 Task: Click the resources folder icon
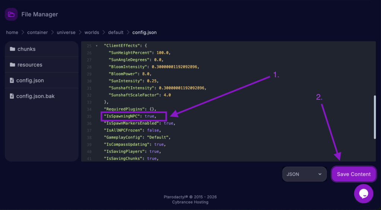click(12, 65)
